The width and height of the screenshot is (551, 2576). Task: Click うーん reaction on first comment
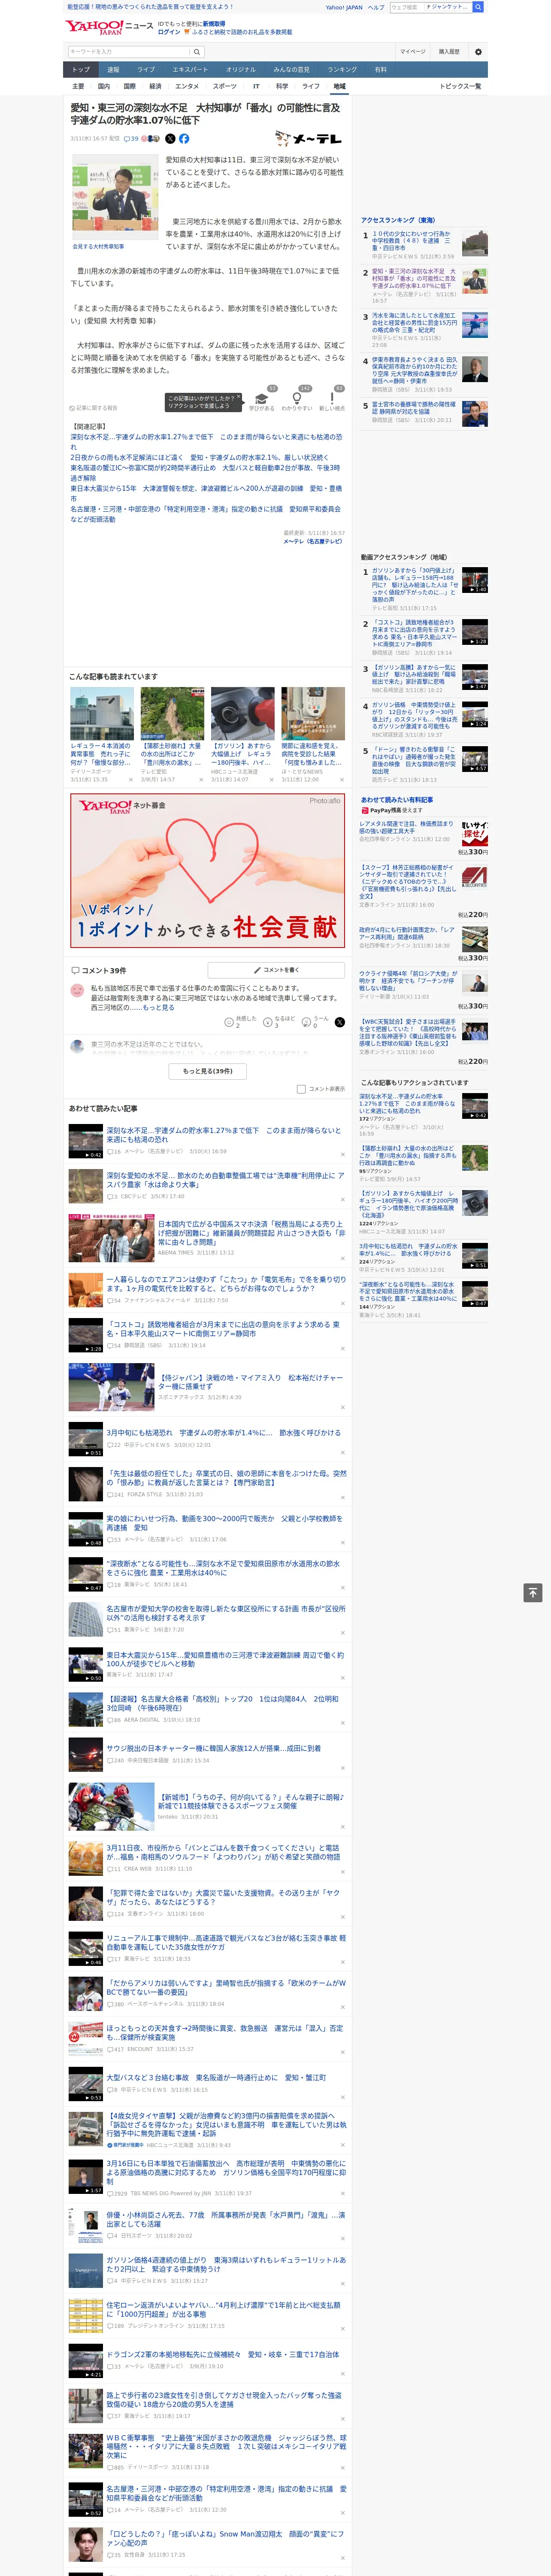point(314,1021)
